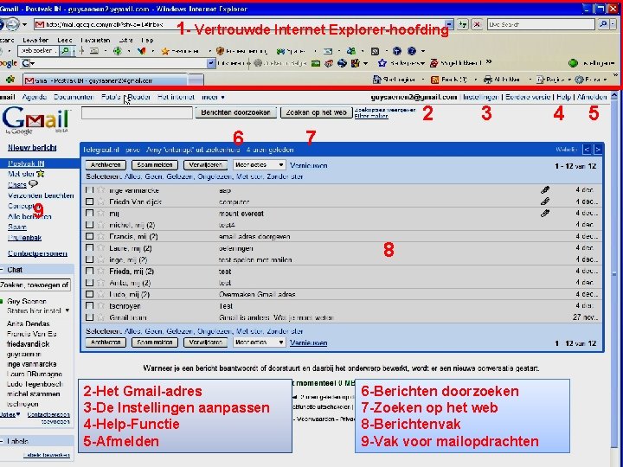Image resolution: width=623 pixels, height=467 pixels.
Task: Click the vertical scrollbar up arrow
Action: tap(614, 96)
